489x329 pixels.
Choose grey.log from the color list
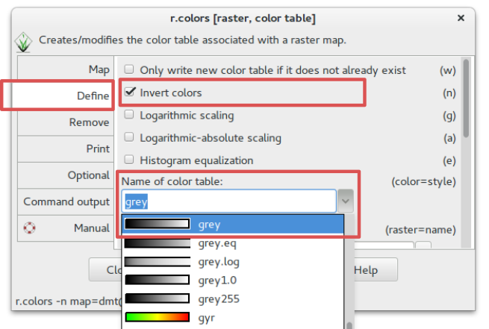coord(233,262)
